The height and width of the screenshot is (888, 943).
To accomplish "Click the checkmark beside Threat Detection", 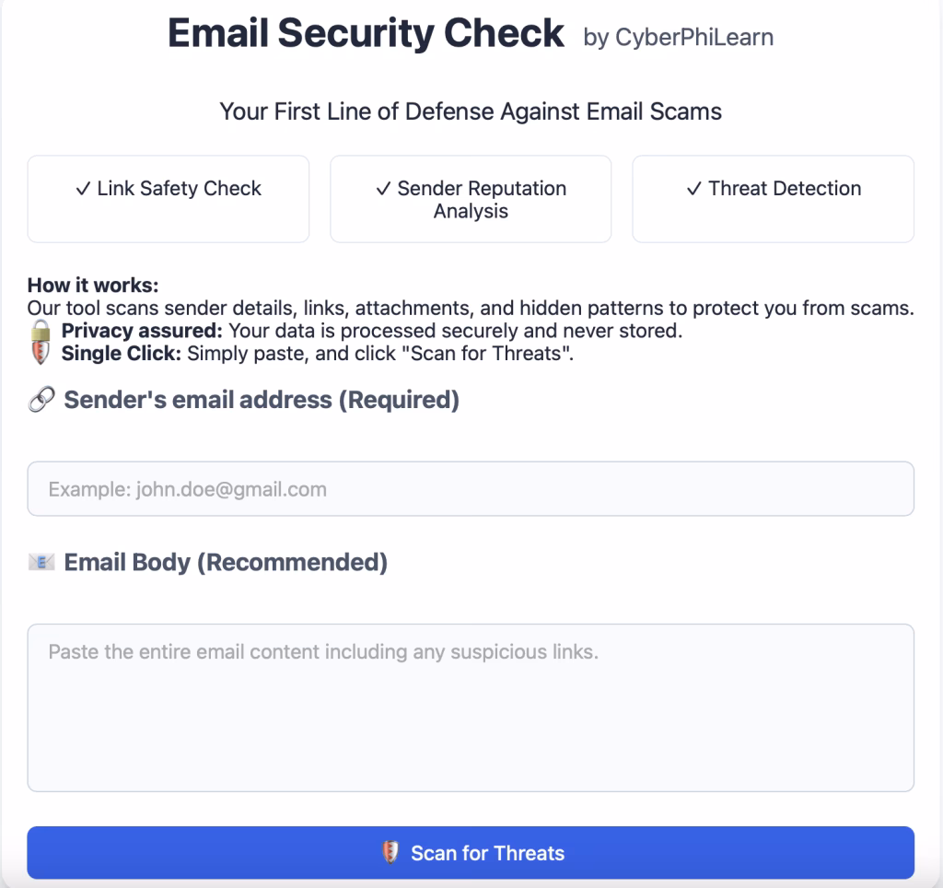I will 694,189.
